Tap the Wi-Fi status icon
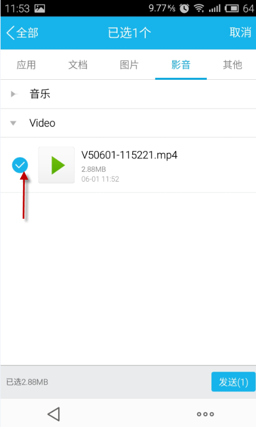 [199, 8]
